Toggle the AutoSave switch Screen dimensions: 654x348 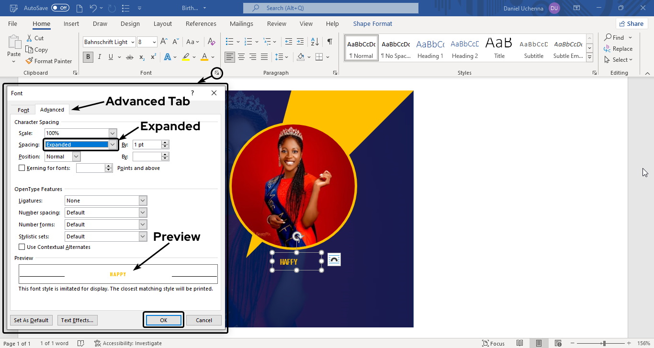point(60,8)
